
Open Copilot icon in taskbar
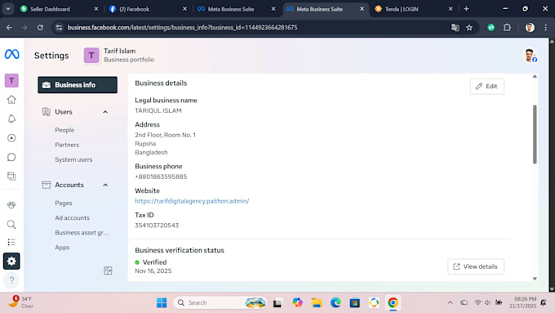297,302
